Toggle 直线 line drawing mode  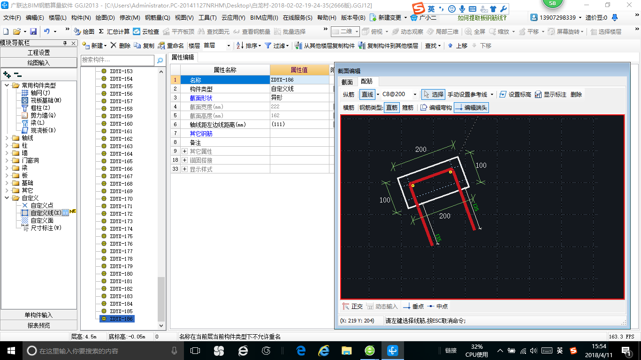pos(367,94)
